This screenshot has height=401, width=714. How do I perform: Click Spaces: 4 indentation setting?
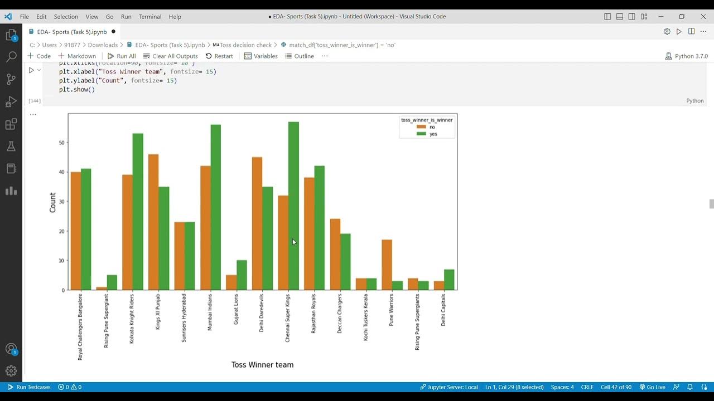(562, 387)
